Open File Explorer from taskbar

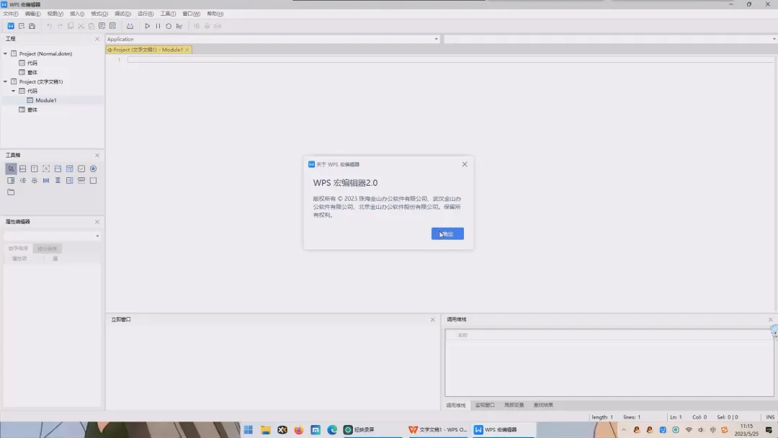(x=265, y=429)
